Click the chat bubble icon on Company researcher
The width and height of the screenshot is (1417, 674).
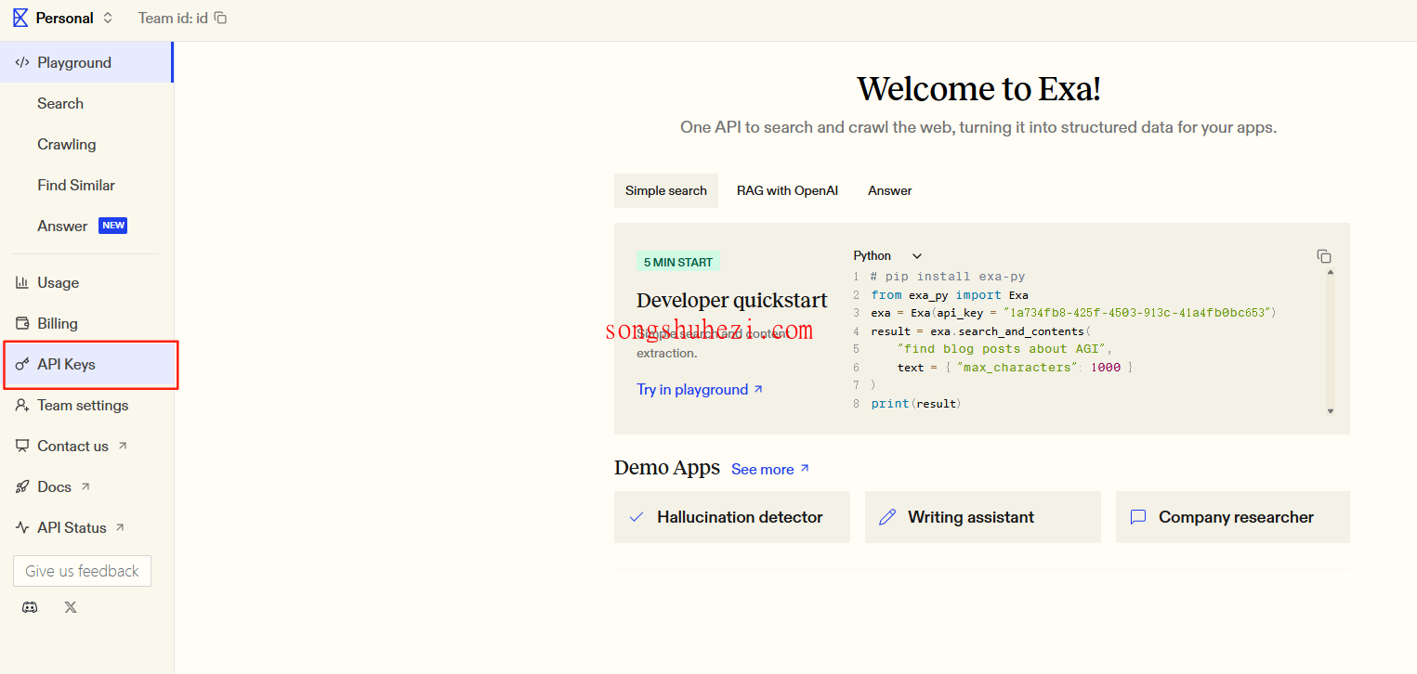pos(1138,517)
